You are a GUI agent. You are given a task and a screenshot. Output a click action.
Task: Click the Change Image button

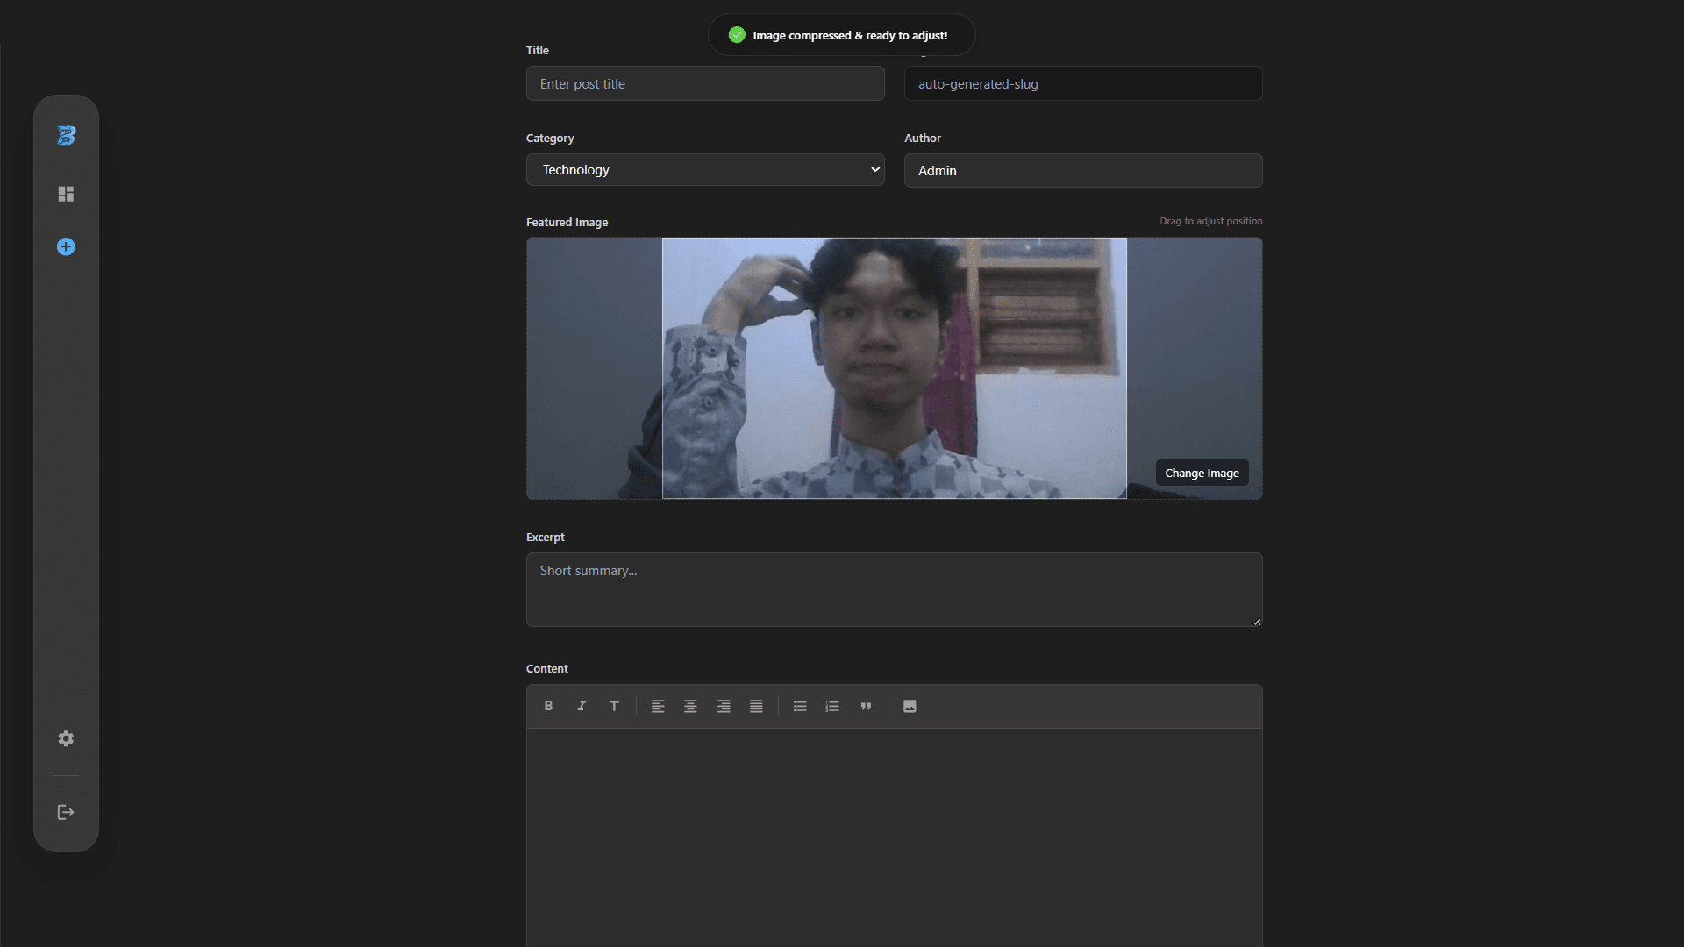point(1202,473)
